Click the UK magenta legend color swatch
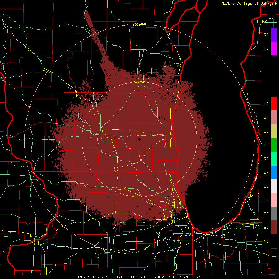Screen dimensions: 279x279 (x=274, y=49)
